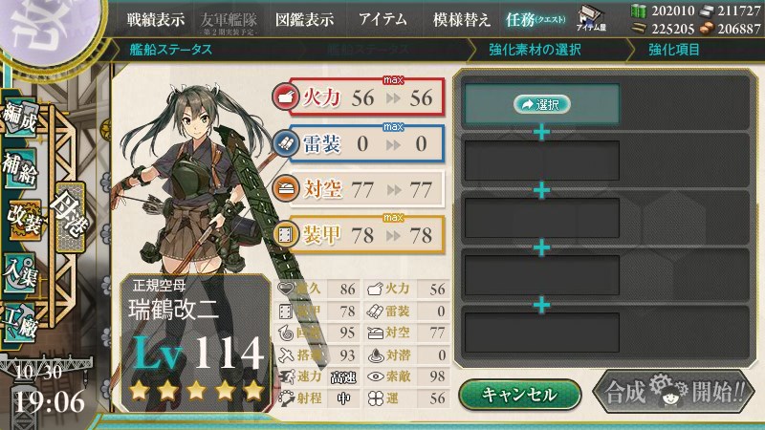Select the fifth empty material slot
This screenshot has width=765, height=430.
[541, 333]
